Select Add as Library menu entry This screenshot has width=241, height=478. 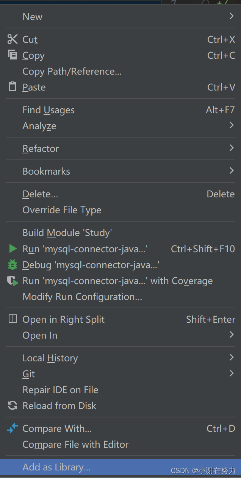(121, 467)
